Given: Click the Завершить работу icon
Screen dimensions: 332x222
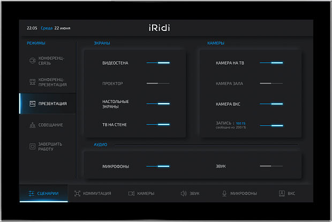Looking at the screenshot, I should click(32, 146).
